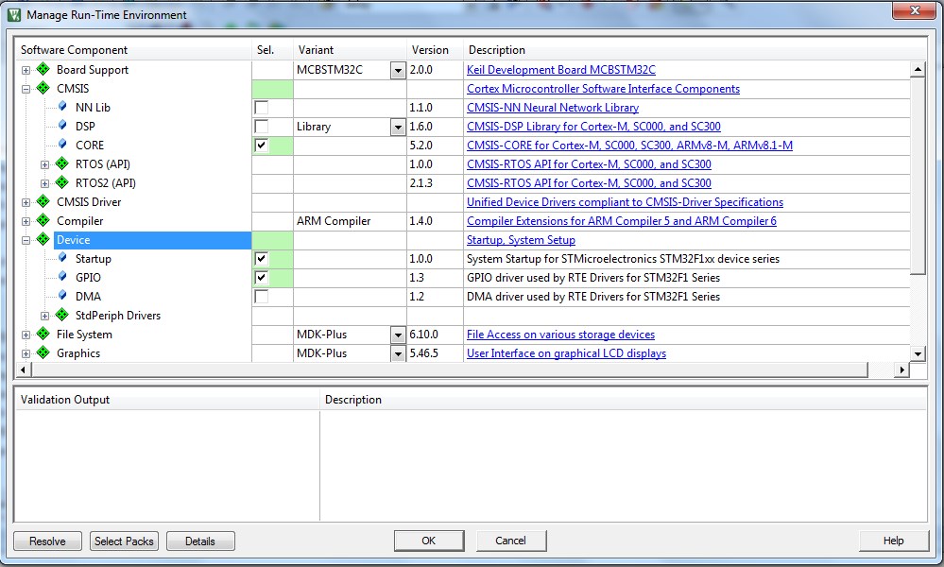Click the NN Lib blue component icon

tap(62, 107)
